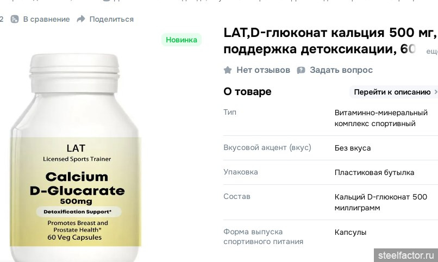Click the Новинка badge

pyautogui.click(x=182, y=40)
